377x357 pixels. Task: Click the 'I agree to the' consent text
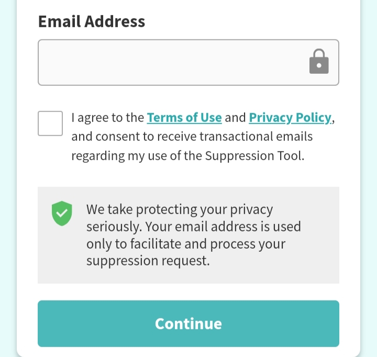pos(108,118)
